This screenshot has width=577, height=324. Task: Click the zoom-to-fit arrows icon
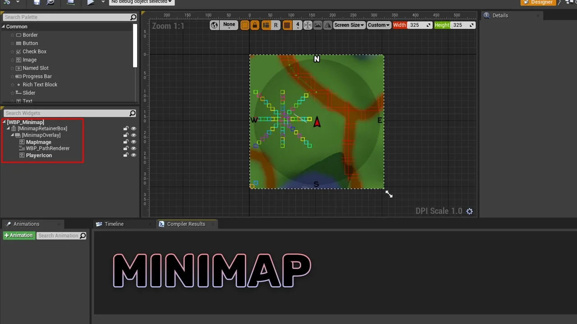coord(308,25)
